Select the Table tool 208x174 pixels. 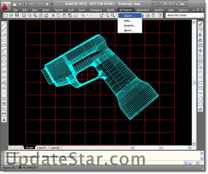(x=4, y=115)
